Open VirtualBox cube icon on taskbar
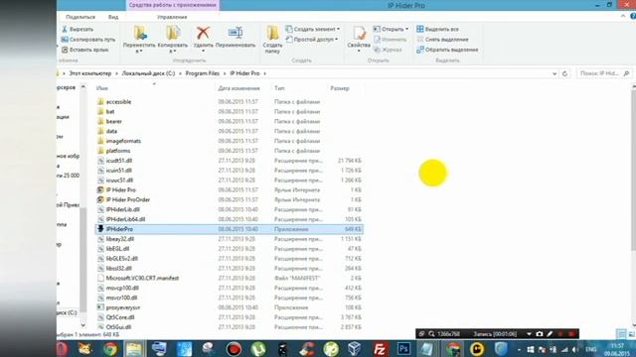 tap(355, 349)
